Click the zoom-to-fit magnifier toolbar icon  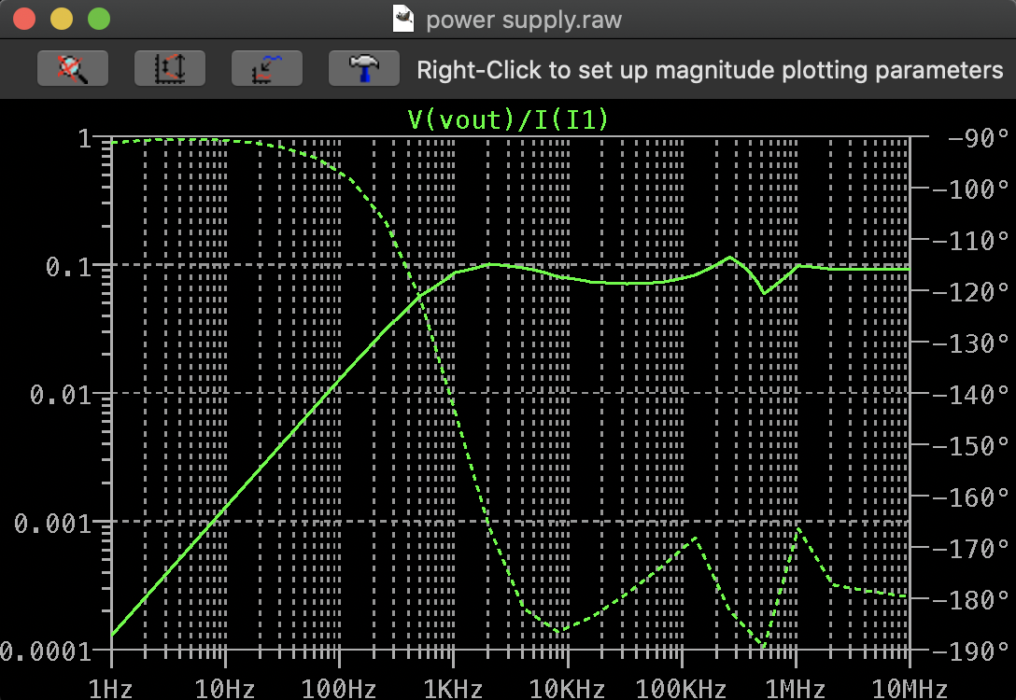[x=73, y=68]
